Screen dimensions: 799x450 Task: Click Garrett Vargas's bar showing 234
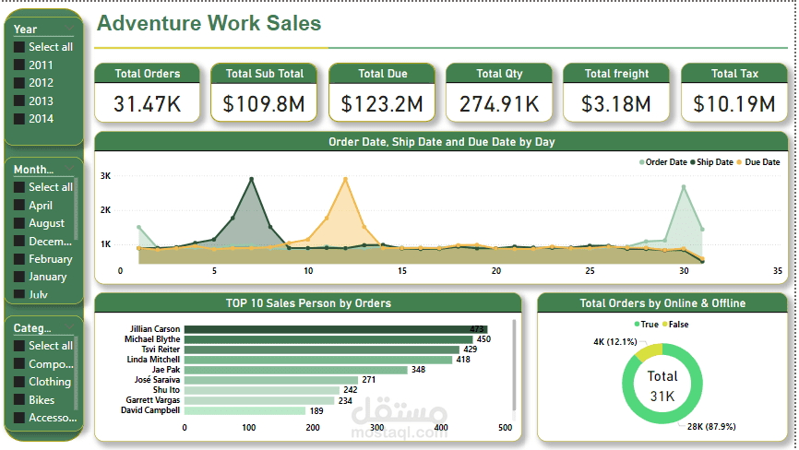click(x=259, y=400)
